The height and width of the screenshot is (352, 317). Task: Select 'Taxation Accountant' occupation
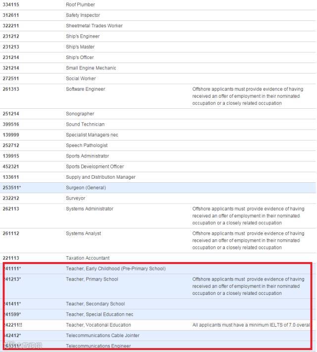pos(88,258)
